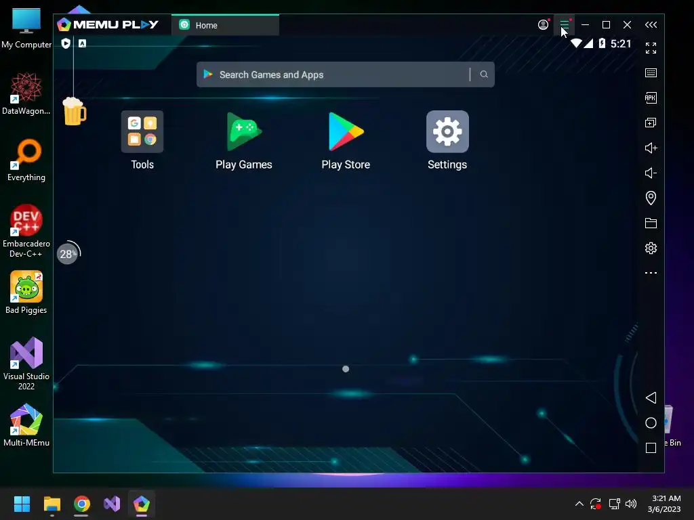694x520 pixels.
Task: Open Embarcadero Dev-C++ desktop shortcut
Action: [x=26, y=231]
